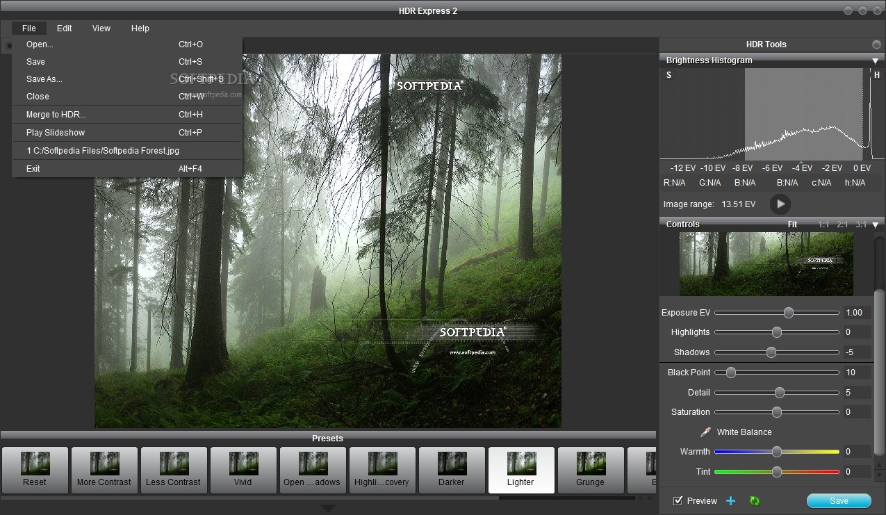886x515 pixels.
Task: Set navigator zoom to Fit
Action: 792,224
